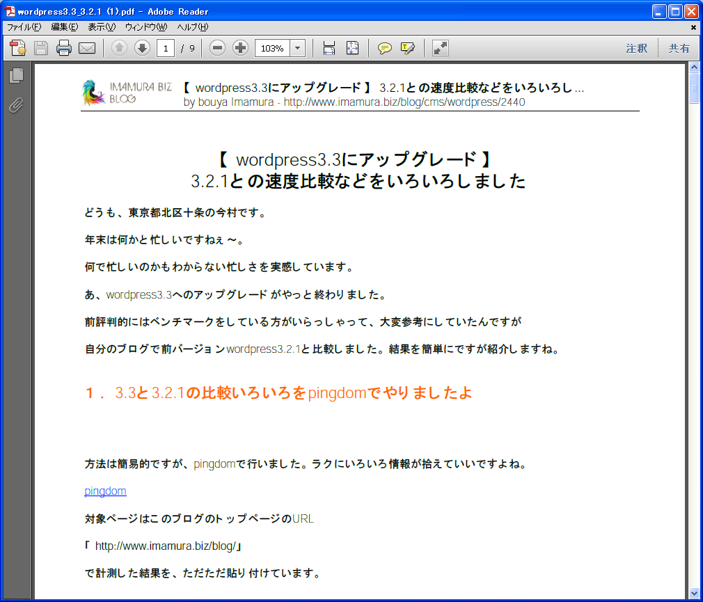Click the Save floppy disk icon

click(x=41, y=48)
